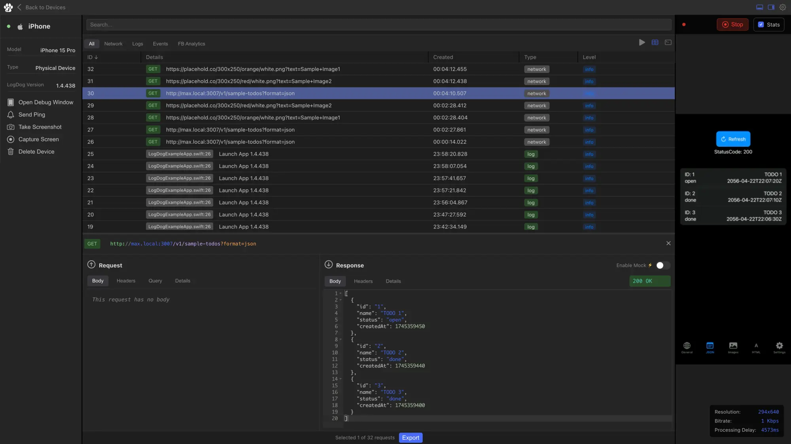Open JSON tab in device screen
The height and width of the screenshot is (444, 791).
point(710,347)
